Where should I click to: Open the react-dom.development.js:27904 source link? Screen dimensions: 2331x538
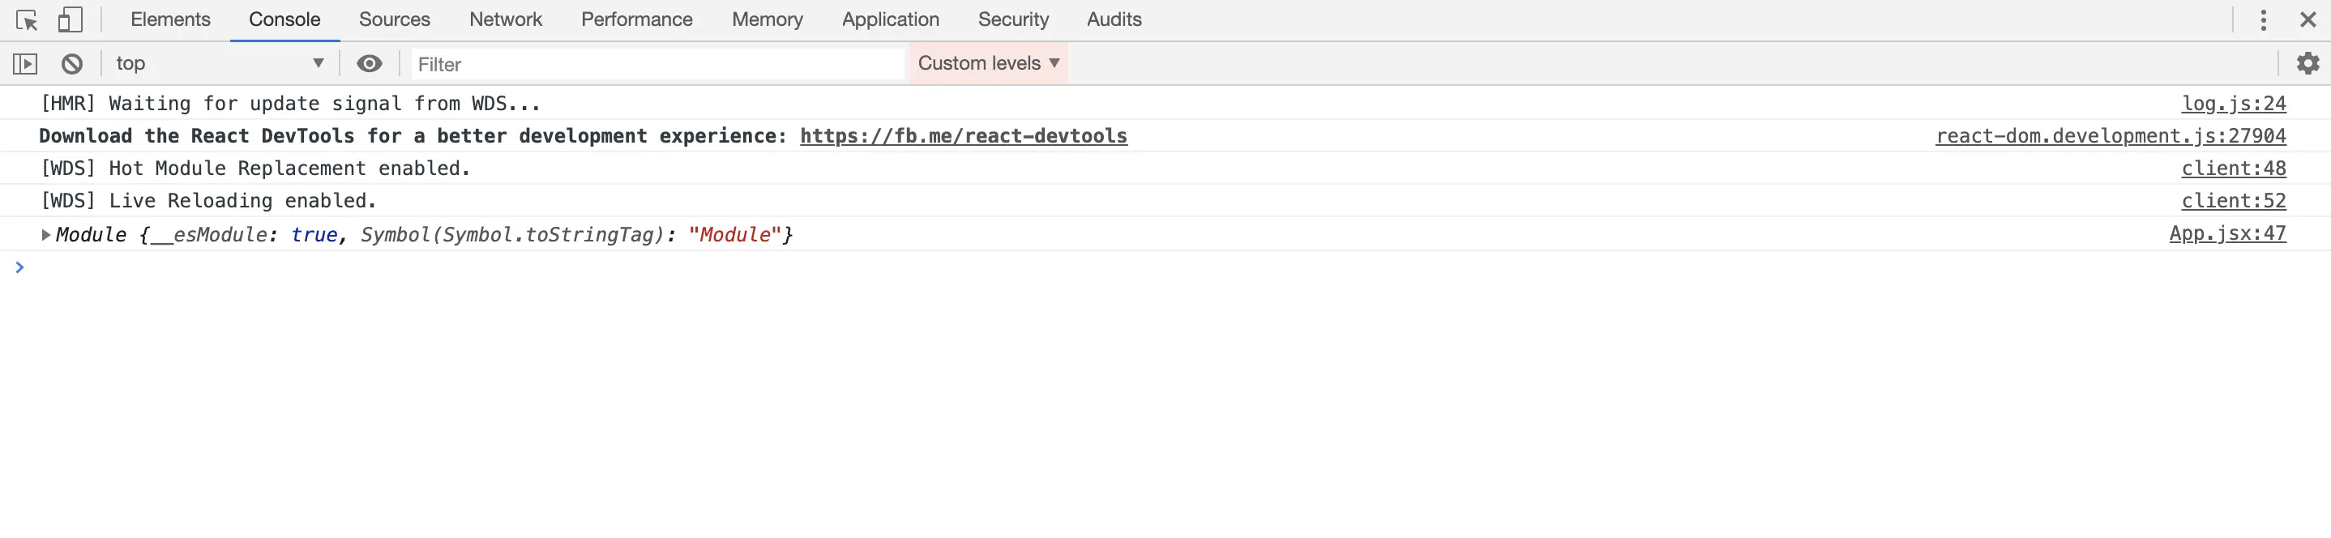2111,137
